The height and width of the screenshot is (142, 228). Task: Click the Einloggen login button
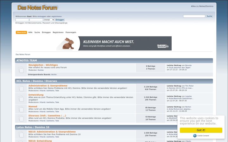point(60,20)
